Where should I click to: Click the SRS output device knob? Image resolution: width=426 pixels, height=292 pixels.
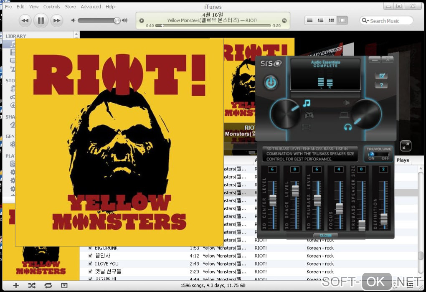coord(366,114)
